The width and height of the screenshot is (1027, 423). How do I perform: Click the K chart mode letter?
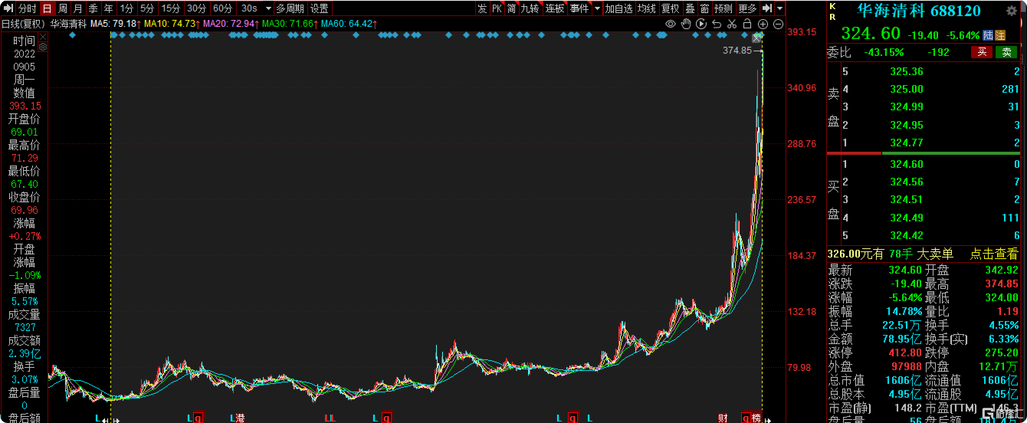pyautogui.click(x=832, y=7)
